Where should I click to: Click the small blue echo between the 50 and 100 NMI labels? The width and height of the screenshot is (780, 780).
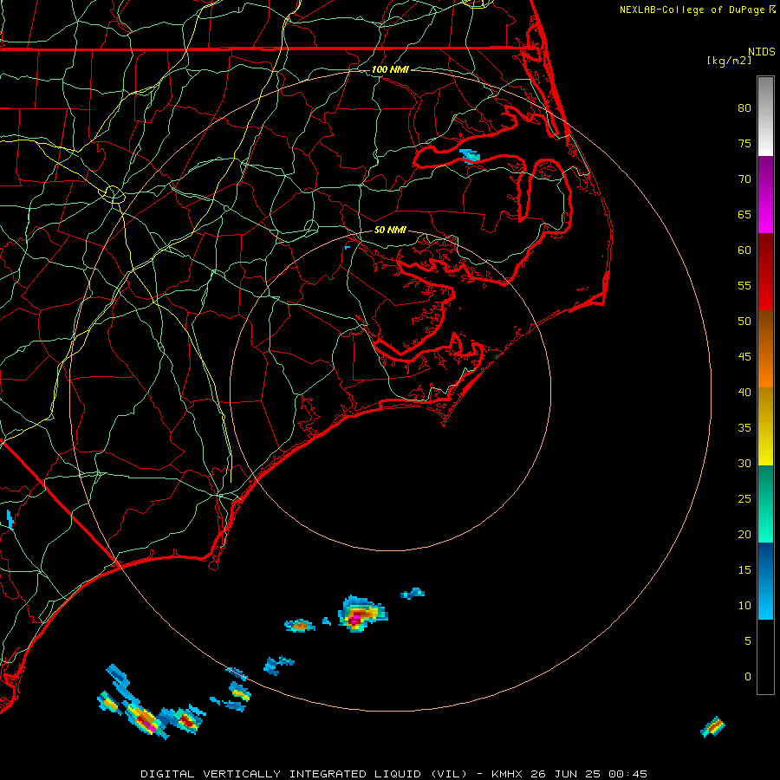coord(470,156)
